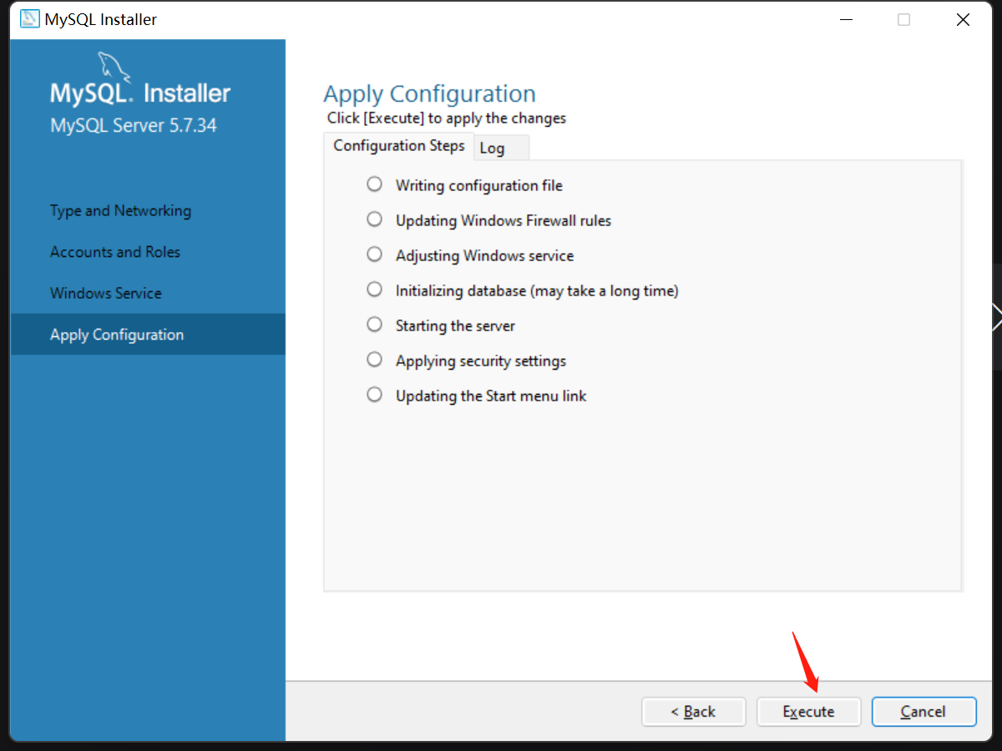Click circle next to Starting the server

(375, 324)
